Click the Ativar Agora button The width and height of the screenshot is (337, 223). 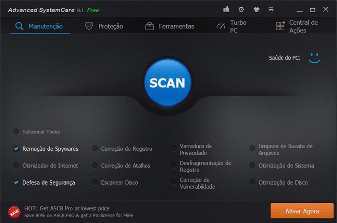[302, 211]
